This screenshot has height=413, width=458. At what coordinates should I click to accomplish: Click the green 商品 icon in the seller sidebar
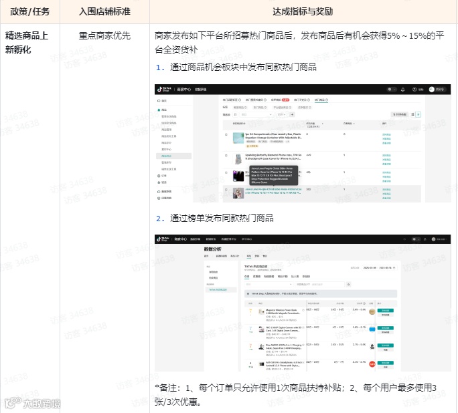tap(159, 110)
